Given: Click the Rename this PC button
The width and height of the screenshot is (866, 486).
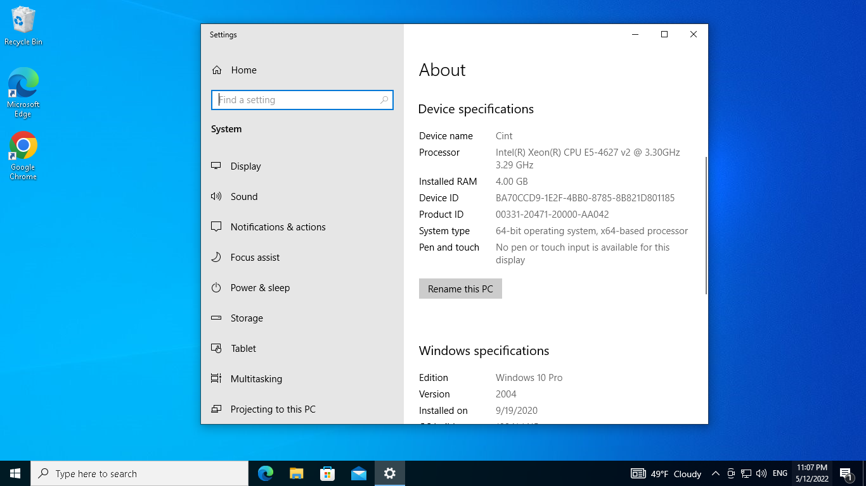Looking at the screenshot, I should pyautogui.click(x=460, y=289).
